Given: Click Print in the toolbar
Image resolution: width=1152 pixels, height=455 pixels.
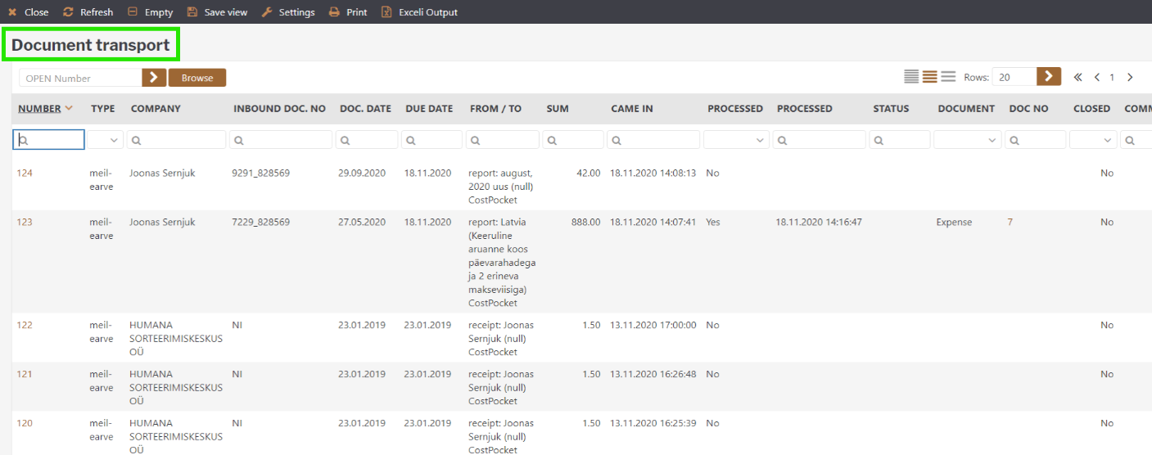Looking at the screenshot, I should point(348,12).
